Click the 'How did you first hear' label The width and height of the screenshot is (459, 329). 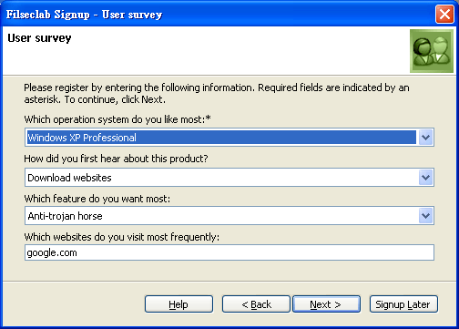pyautogui.click(x=116, y=159)
